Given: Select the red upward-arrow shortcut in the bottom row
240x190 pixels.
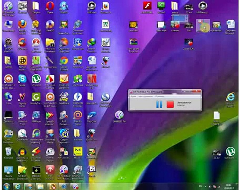Looking at the screenshot, I should pos(50,173).
